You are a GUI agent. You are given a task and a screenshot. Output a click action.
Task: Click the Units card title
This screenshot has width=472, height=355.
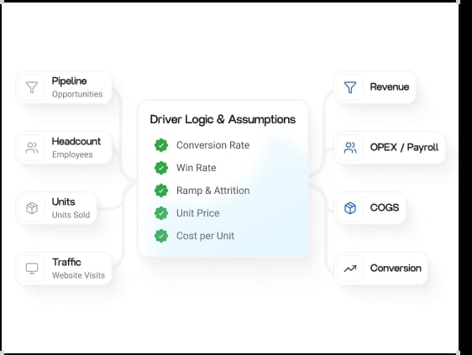[x=63, y=201]
